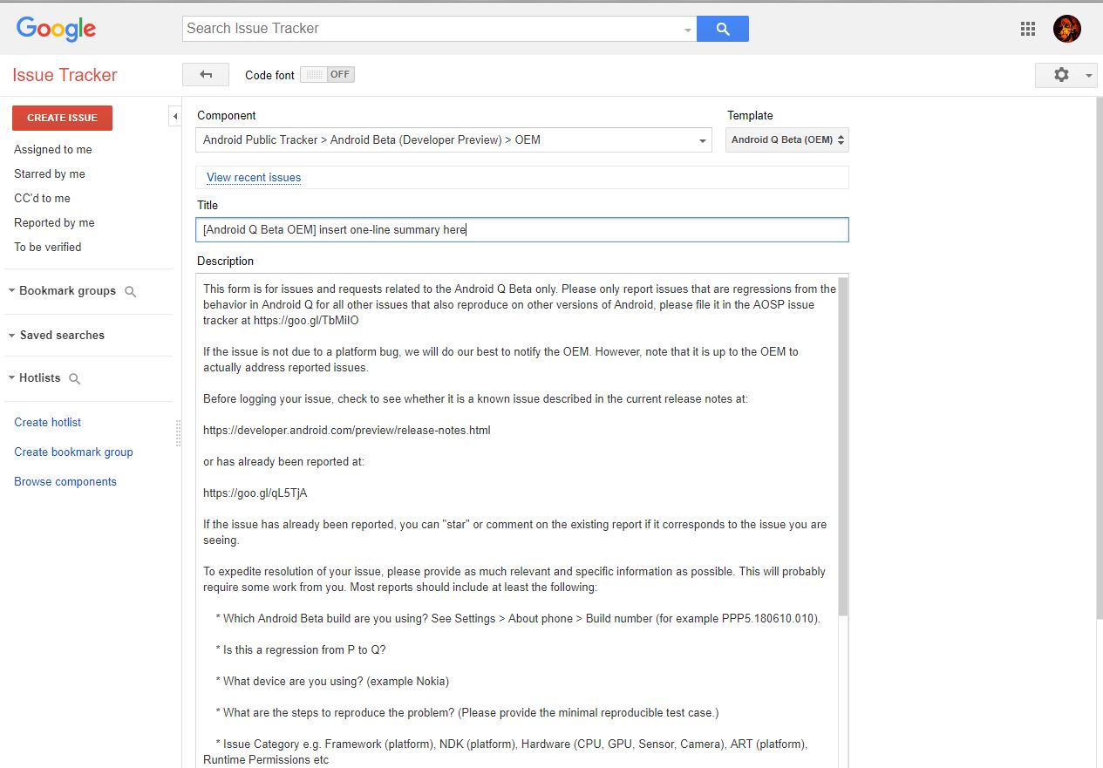Viewport: 1103px width, 768px height.
Task: Click the Browse components link
Action: pyautogui.click(x=65, y=482)
